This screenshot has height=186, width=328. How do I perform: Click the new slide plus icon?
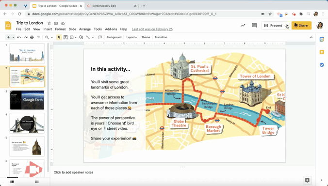(8, 37)
